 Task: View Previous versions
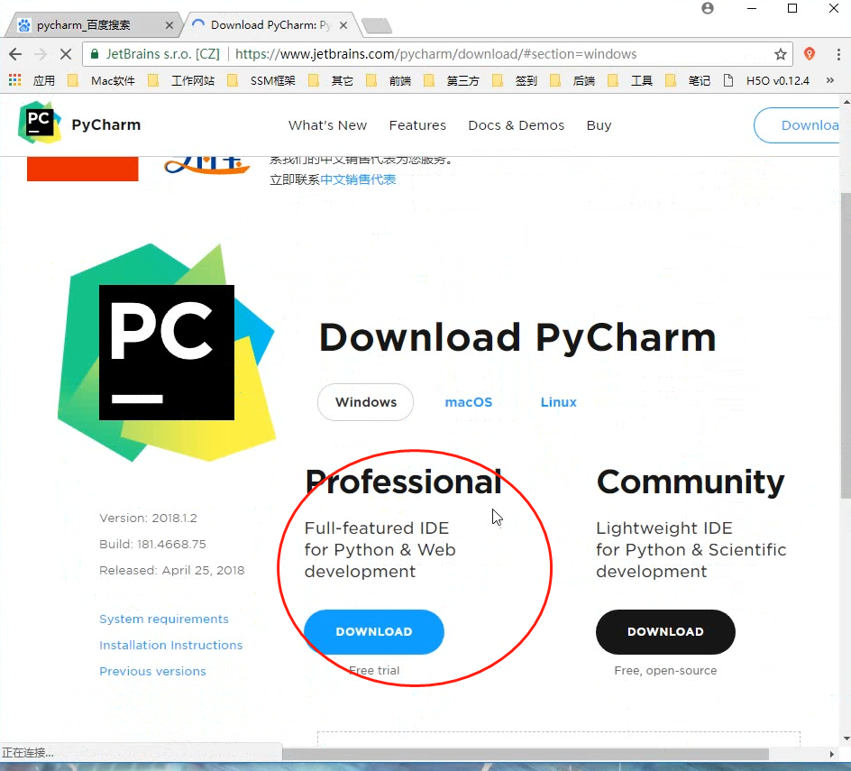152,671
